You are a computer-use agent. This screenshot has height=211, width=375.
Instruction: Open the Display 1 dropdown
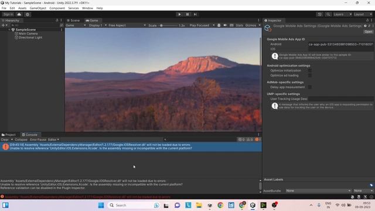pos(98,25)
